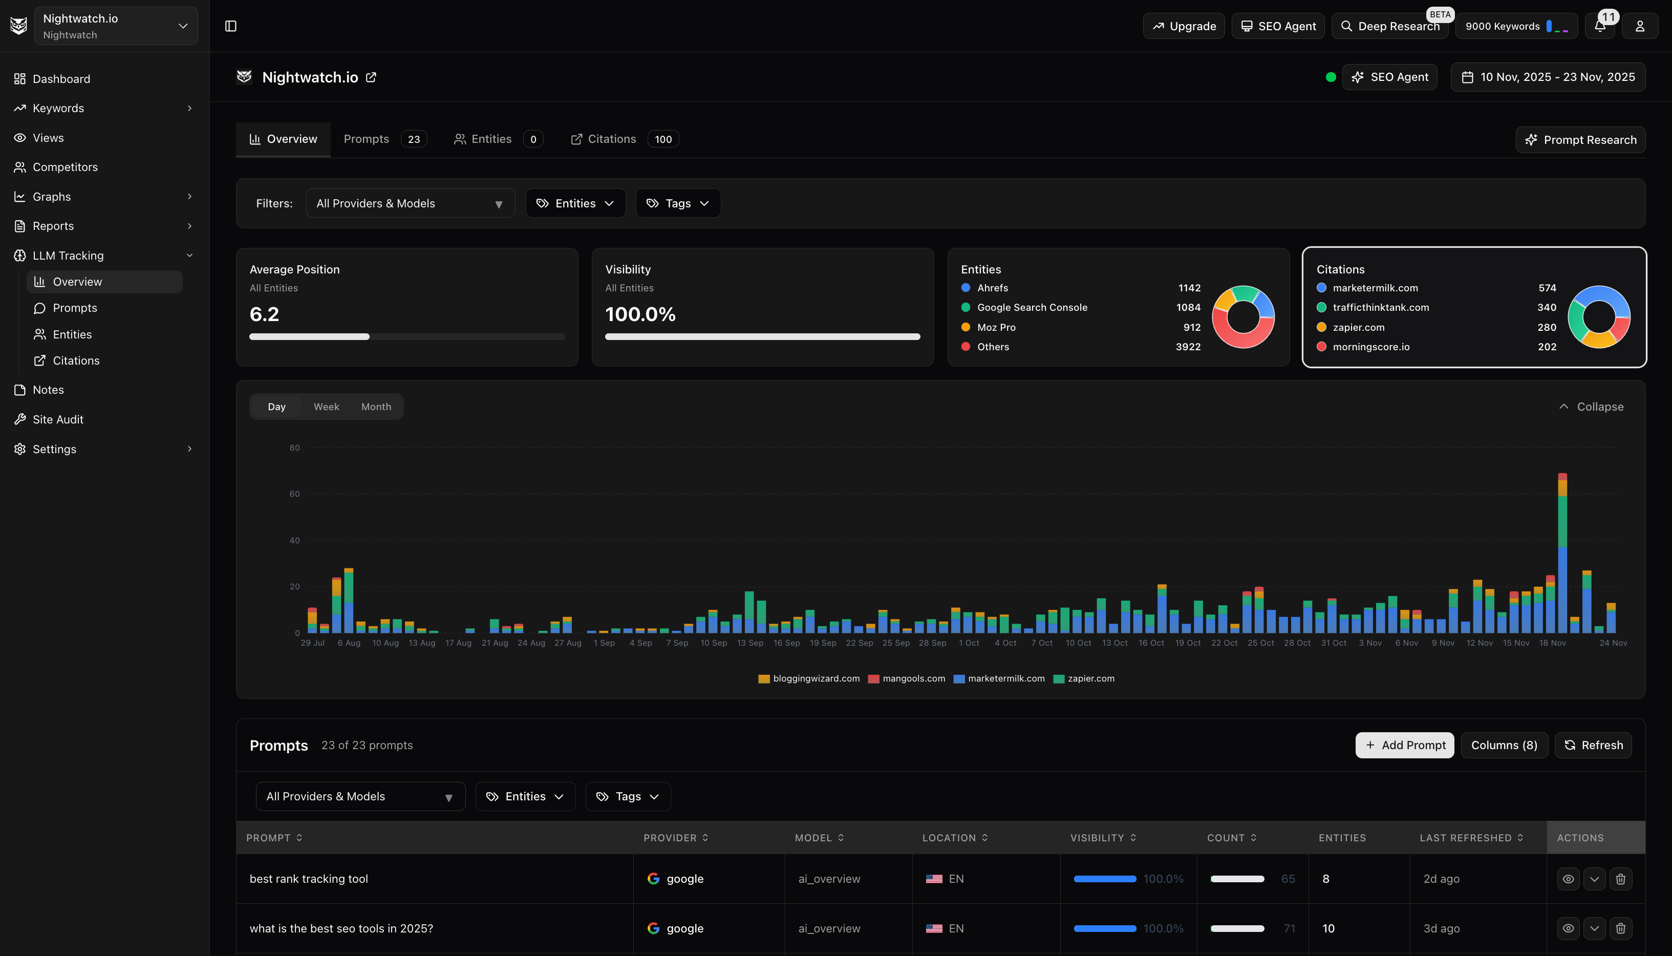Open the notifications bell
Viewport: 1672px width, 956px height.
tap(1600, 26)
